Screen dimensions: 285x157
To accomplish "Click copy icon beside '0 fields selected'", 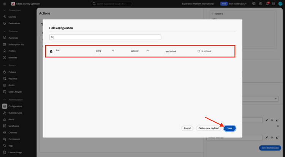I will pos(277,138).
